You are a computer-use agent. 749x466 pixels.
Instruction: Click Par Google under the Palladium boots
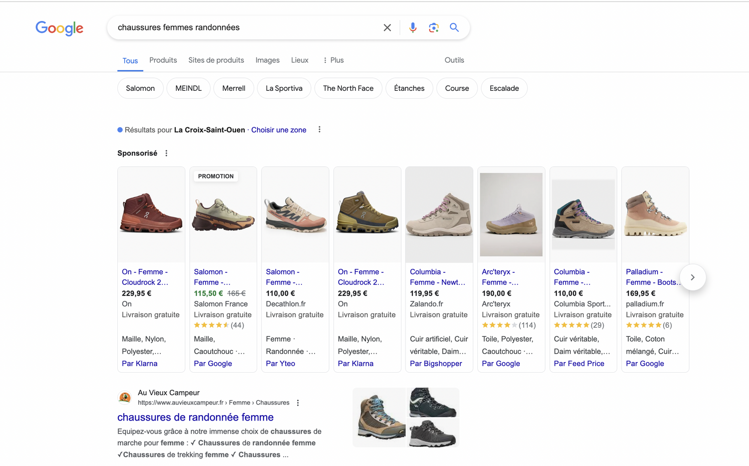645,363
